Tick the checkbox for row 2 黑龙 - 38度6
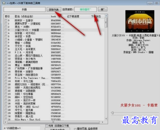The width and height of the screenshot is (160, 130). [x=6, y=27]
